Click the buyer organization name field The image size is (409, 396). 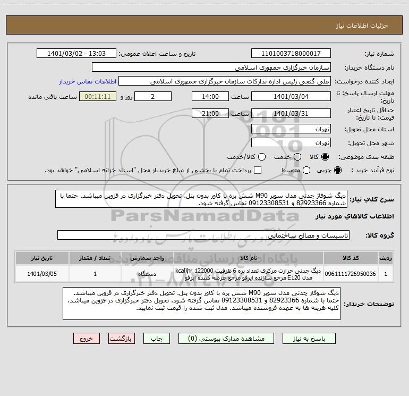[x=211, y=68]
